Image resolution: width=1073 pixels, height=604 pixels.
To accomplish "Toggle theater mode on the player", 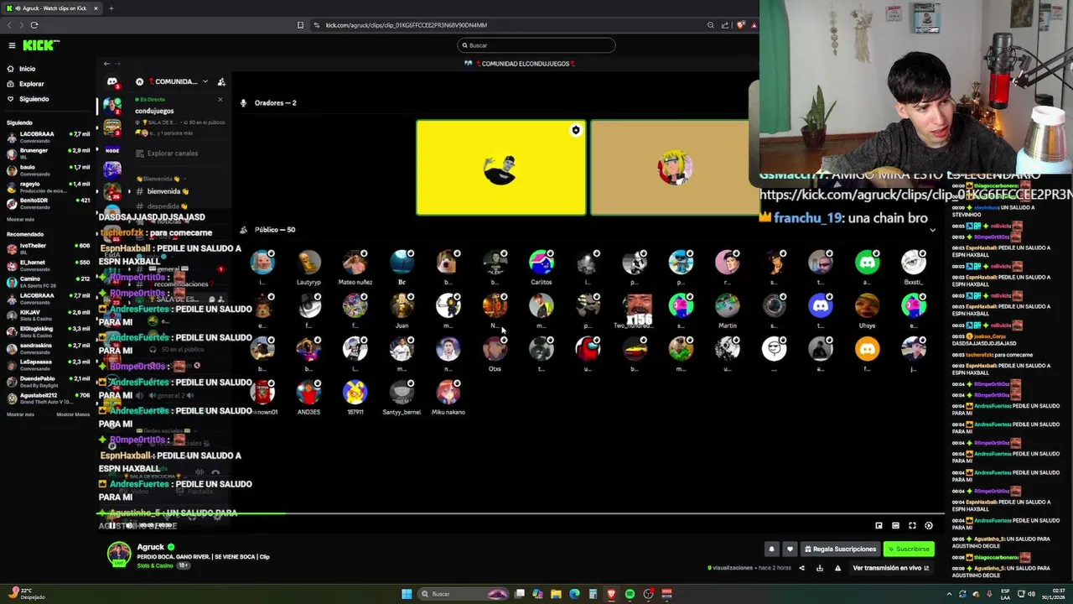I will tap(895, 526).
